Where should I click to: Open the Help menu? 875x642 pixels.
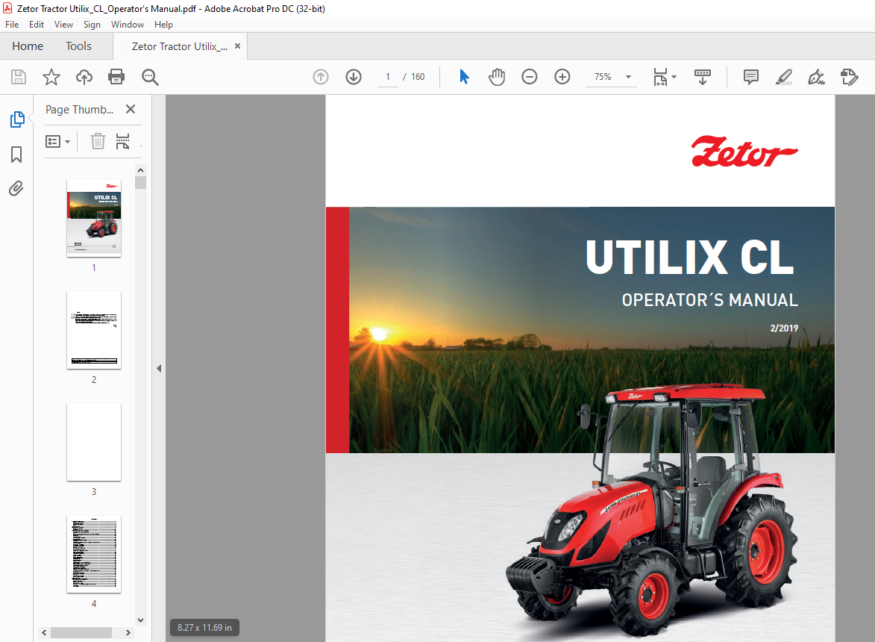(x=163, y=25)
